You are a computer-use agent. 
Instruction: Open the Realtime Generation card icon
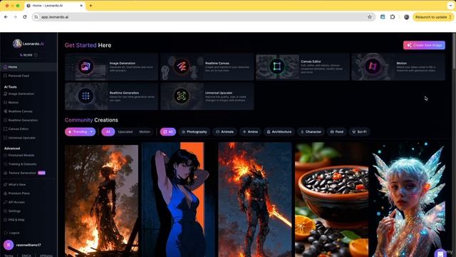point(85,96)
